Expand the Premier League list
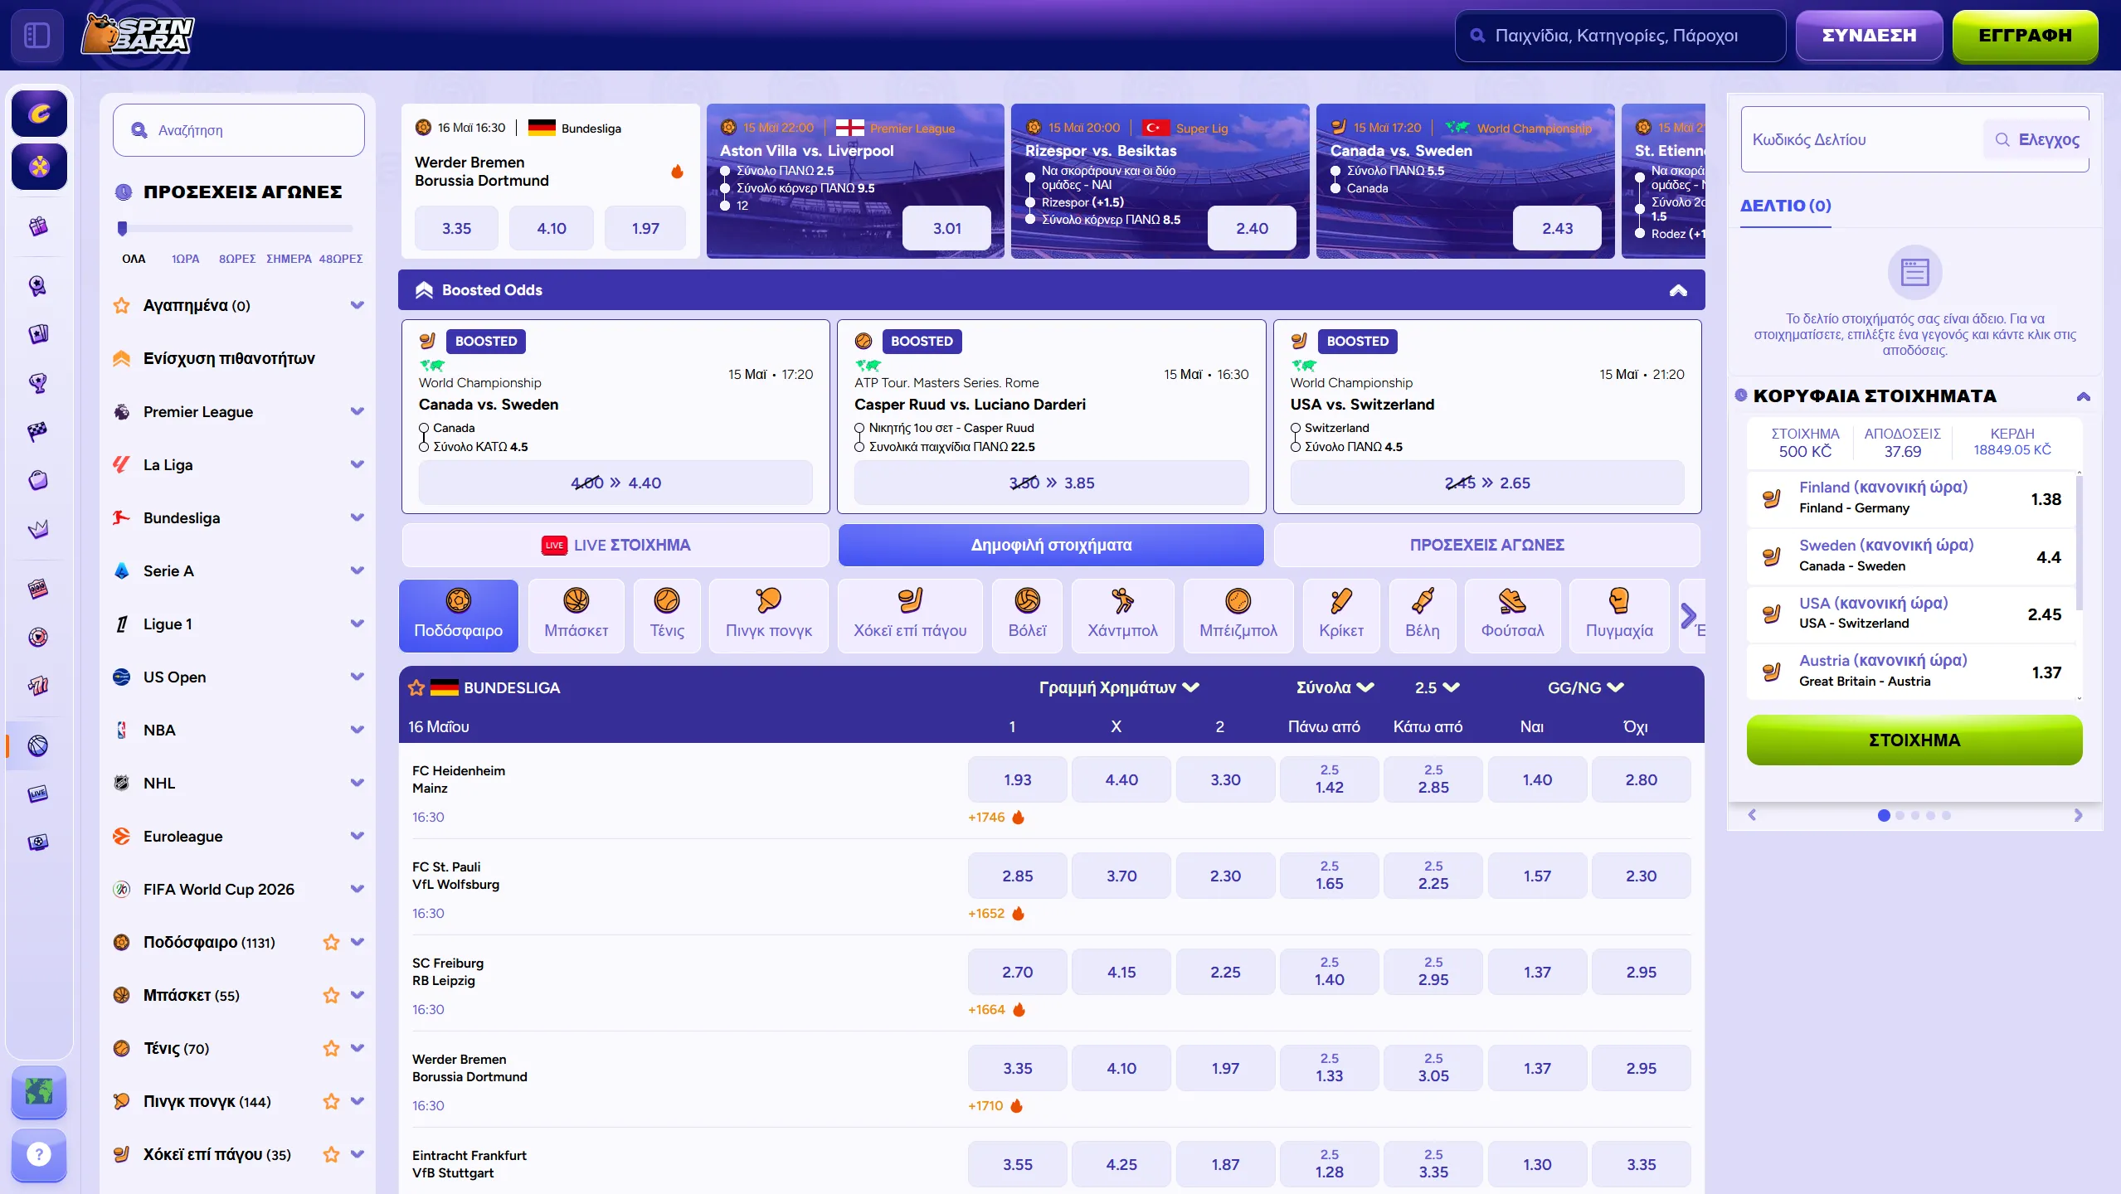Viewport: 2121px width, 1194px height. tap(358, 411)
